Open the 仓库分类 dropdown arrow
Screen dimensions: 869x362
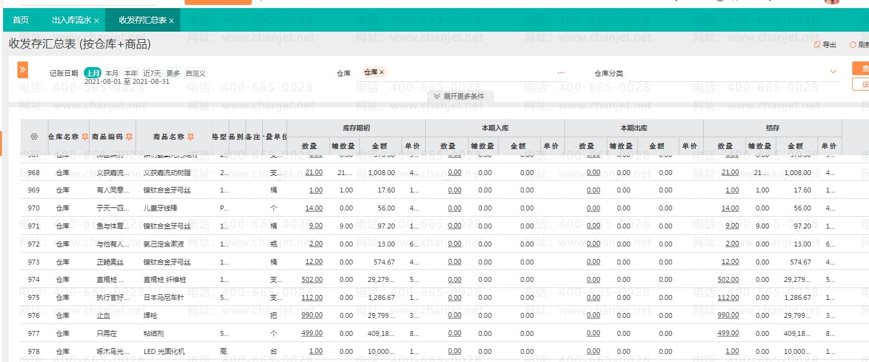(x=833, y=72)
